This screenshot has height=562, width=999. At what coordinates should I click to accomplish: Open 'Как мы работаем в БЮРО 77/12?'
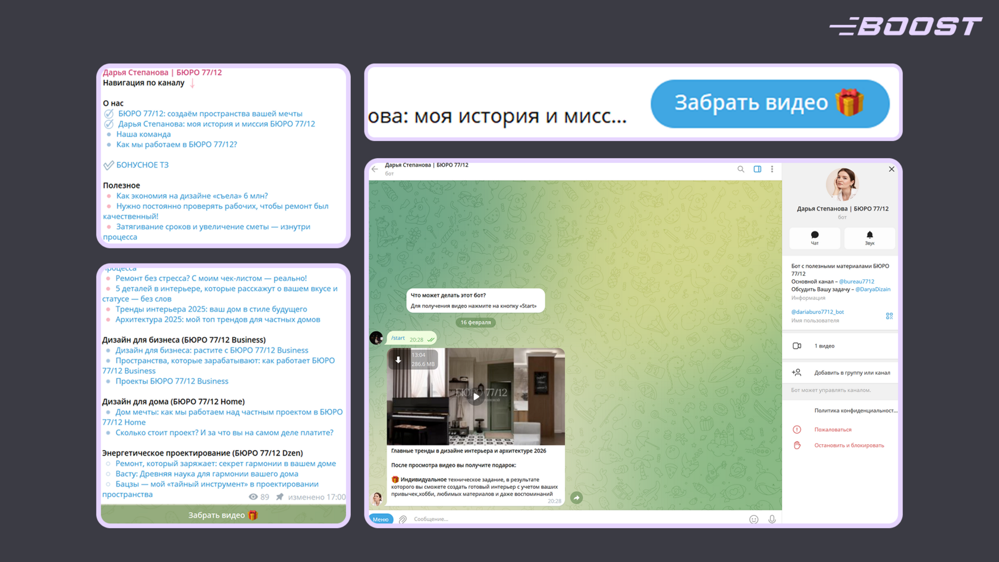click(x=177, y=145)
